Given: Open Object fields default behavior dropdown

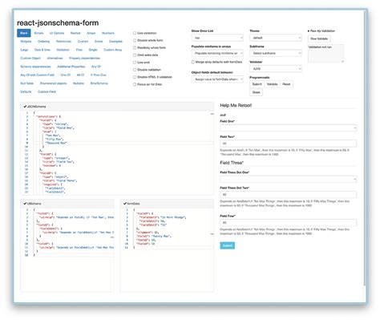Looking at the screenshot, I should (x=217, y=79).
